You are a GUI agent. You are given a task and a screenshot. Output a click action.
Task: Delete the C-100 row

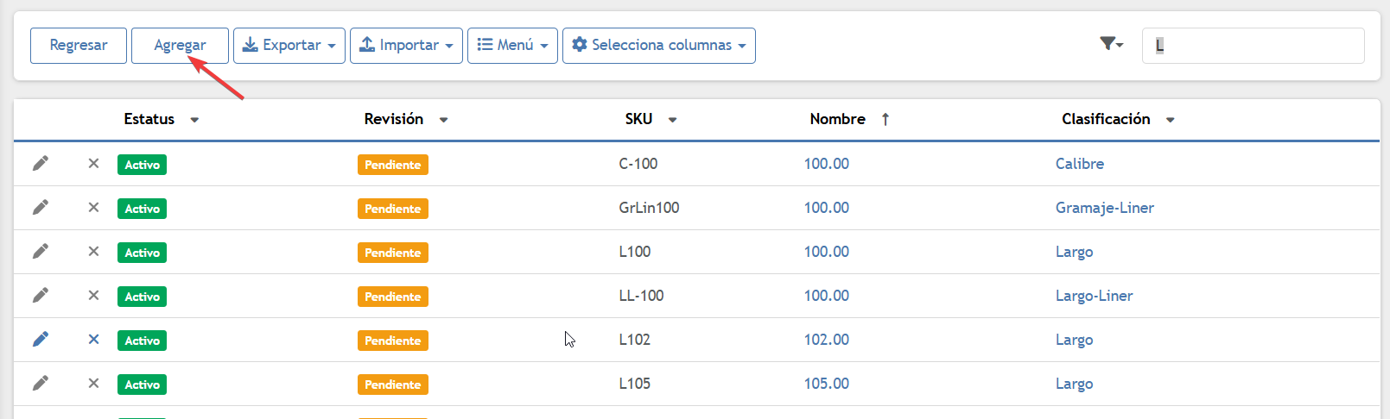[93, 164]
